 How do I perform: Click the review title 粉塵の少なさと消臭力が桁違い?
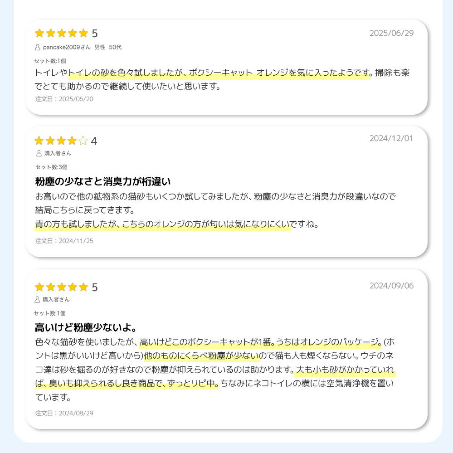pyautogui.click(x=103, y=182)
